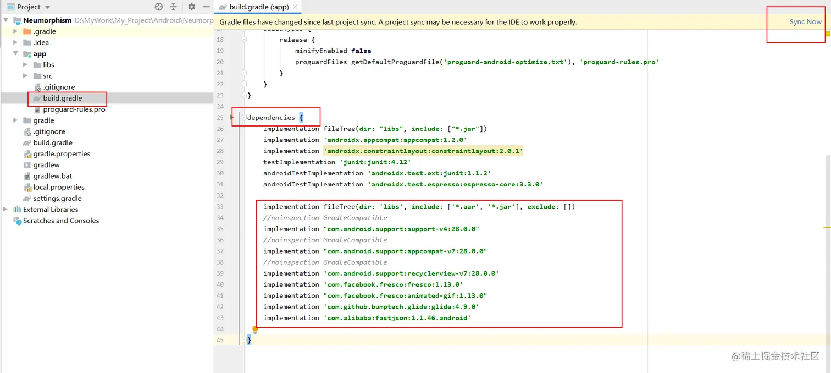Click the highlighted constraintlayout:2.0.1 string

pos(423,151)
